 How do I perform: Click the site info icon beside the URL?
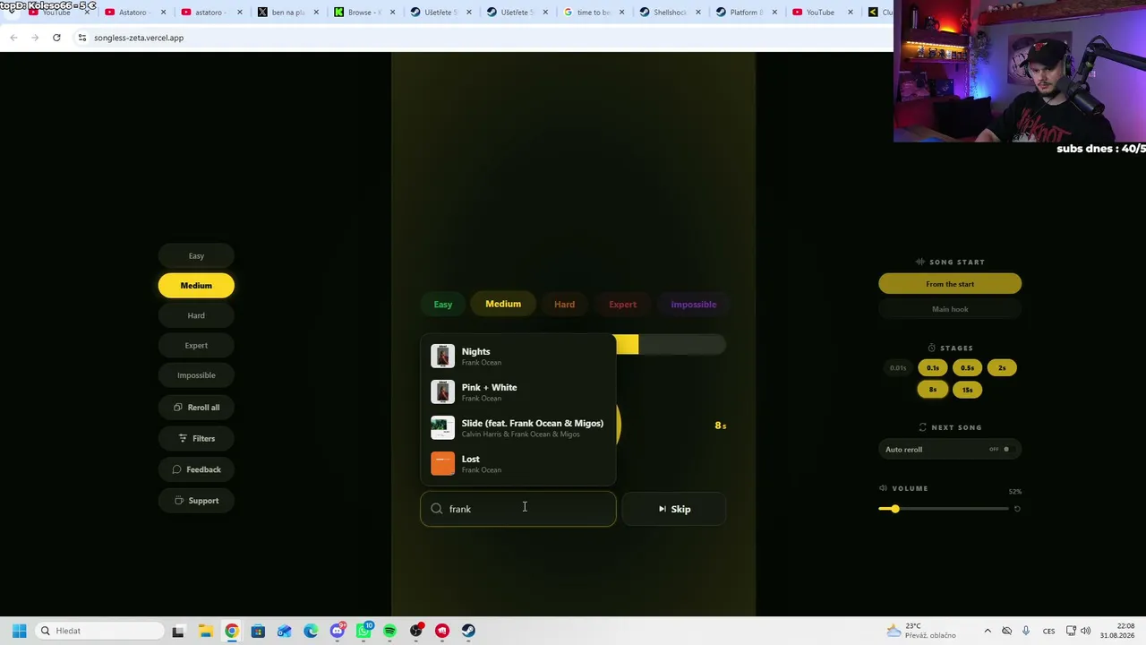coord(81,38)
